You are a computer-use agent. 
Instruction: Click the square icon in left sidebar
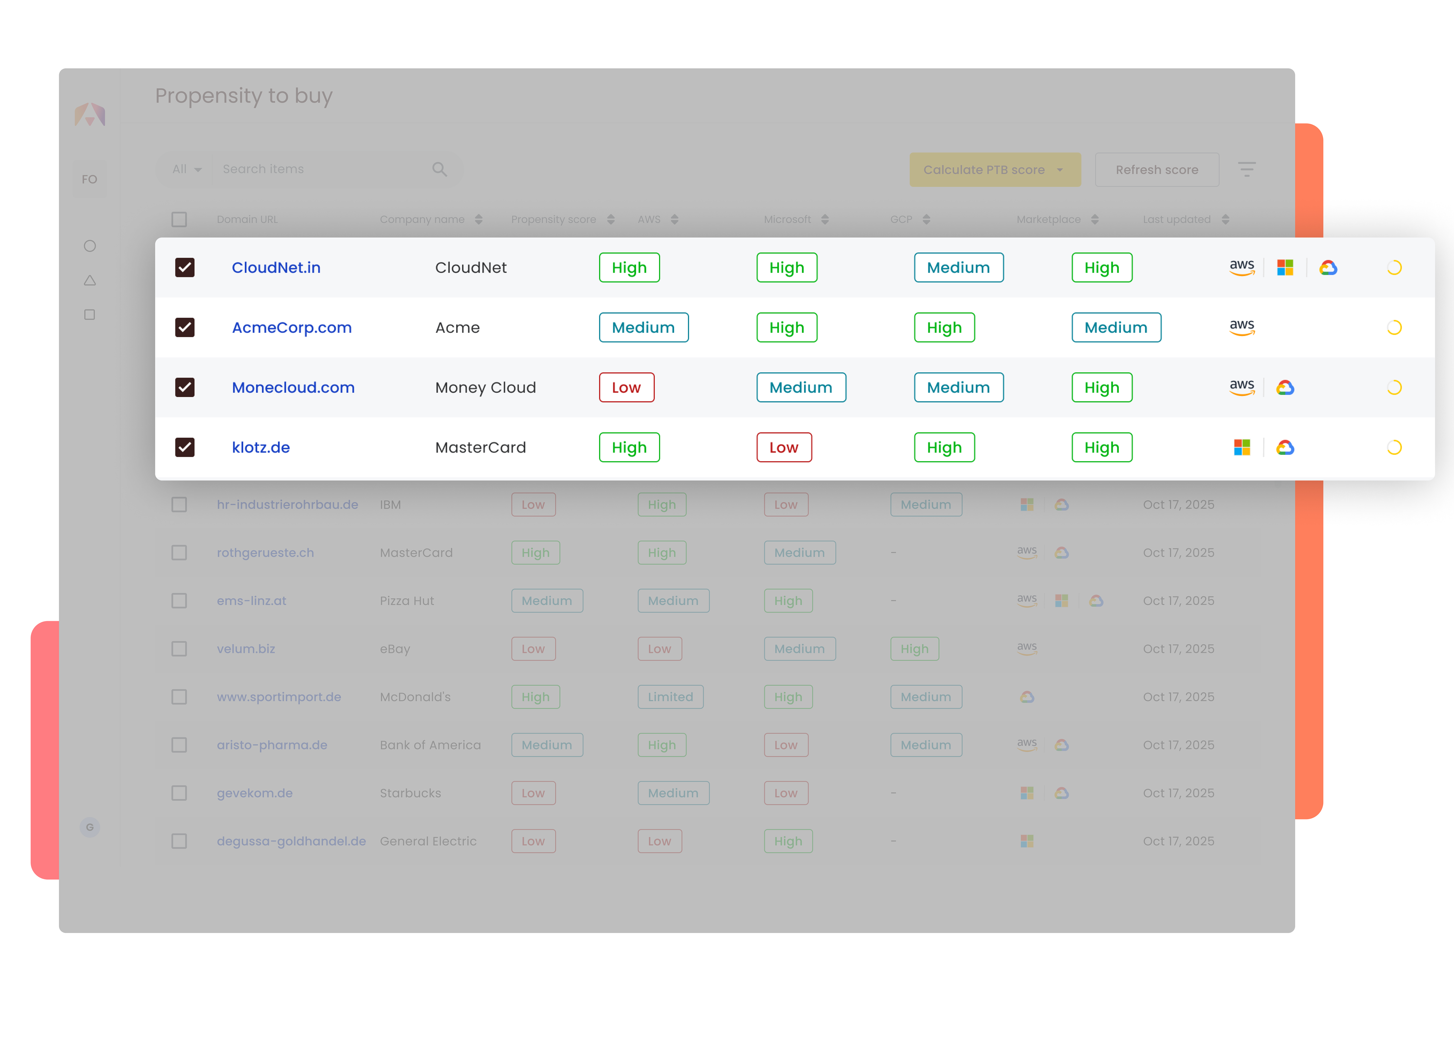[x=90, y=315]
